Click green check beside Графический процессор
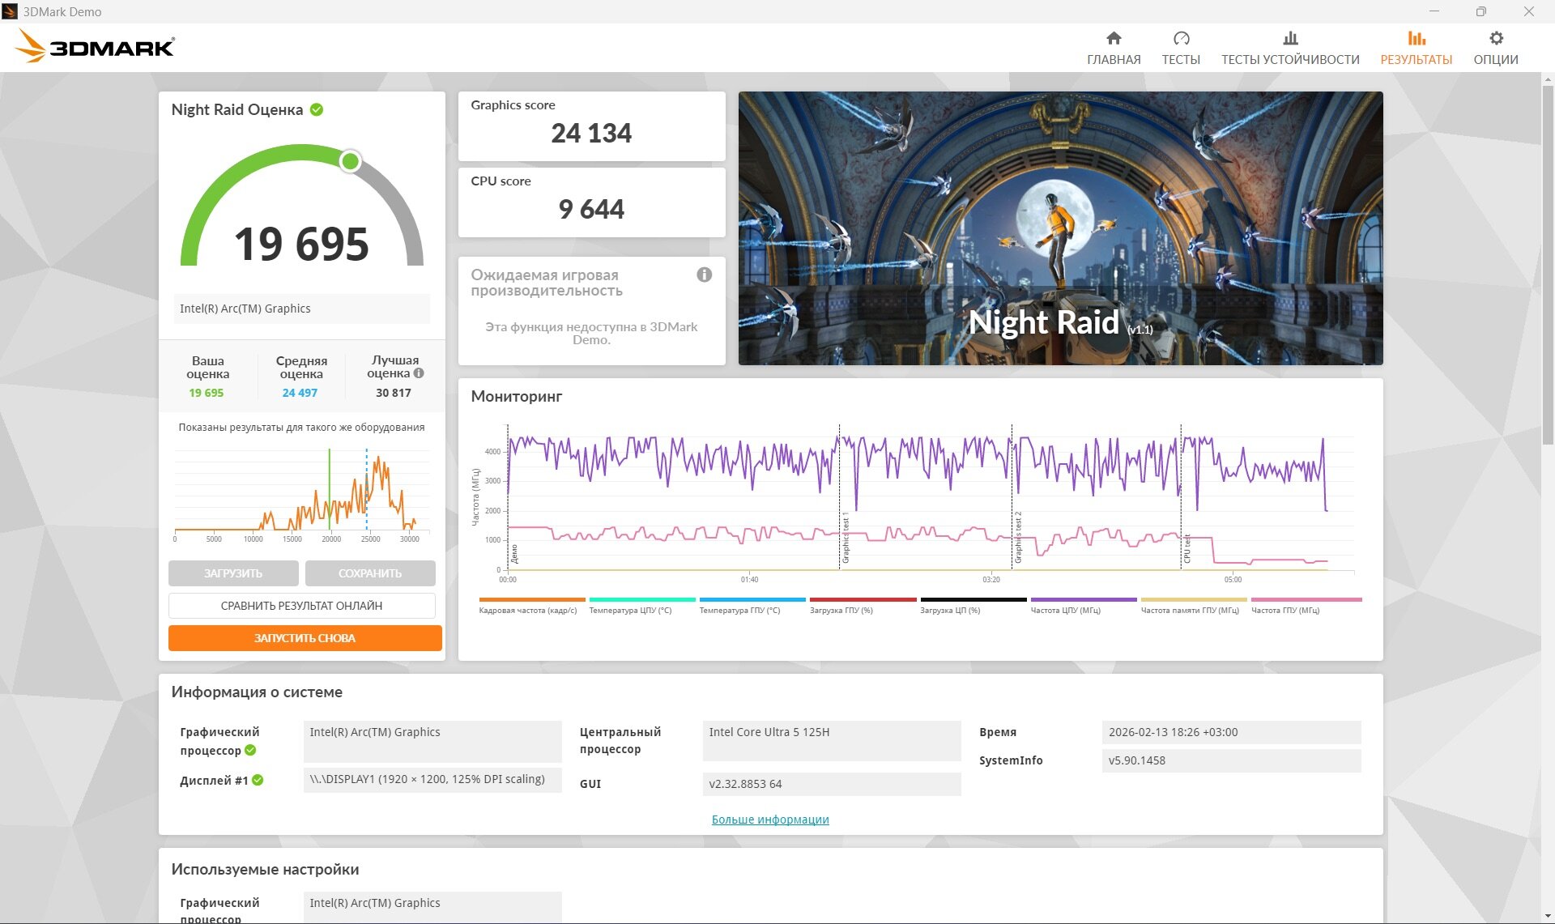This screenshot has width=1555, height=924. click(x=250, y=750)
